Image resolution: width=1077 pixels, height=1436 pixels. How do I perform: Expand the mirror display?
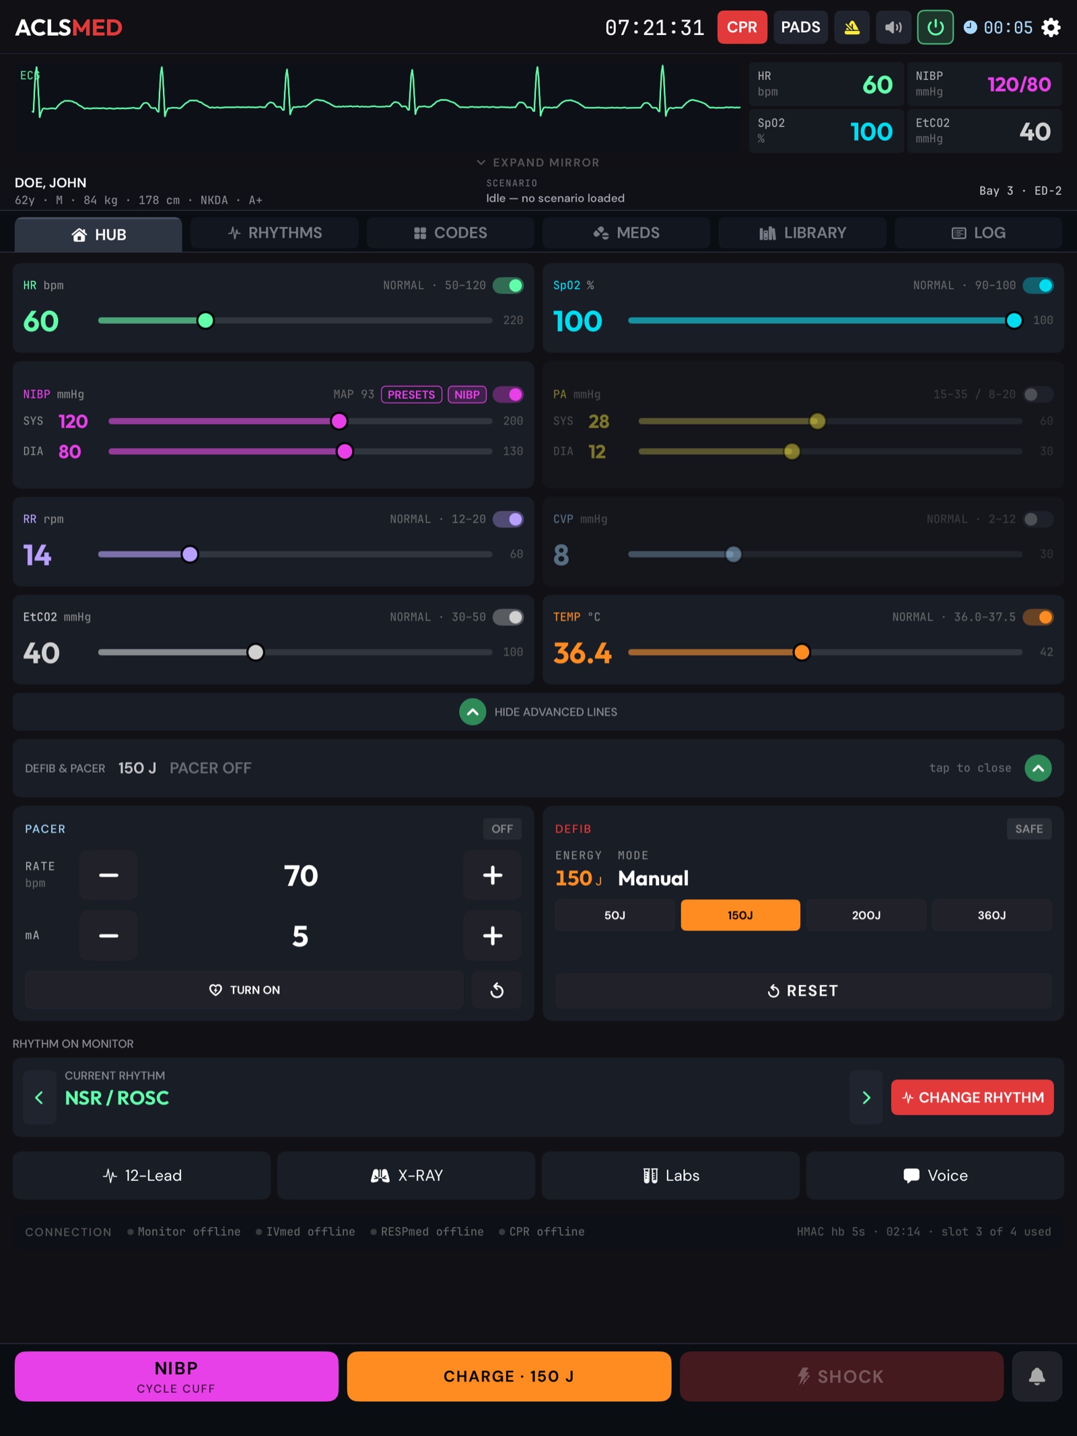click(538, 163)
